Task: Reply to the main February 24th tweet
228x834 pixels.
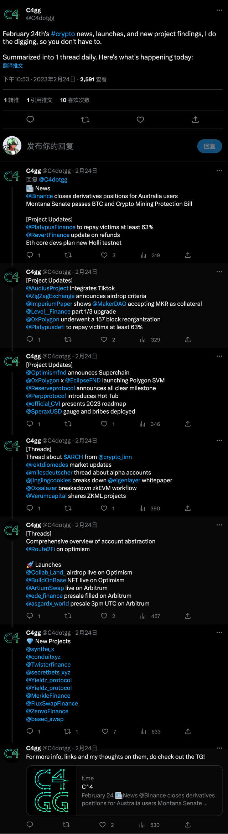Action: 30,120
